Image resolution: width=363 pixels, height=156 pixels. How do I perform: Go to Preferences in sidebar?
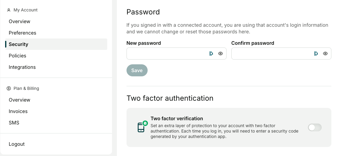pos(23,33)
